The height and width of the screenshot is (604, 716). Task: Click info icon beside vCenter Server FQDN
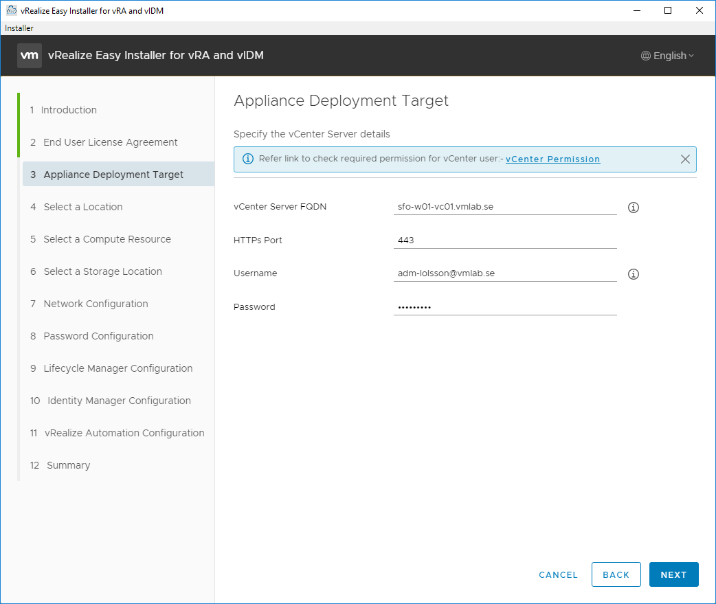coord(633,208)
